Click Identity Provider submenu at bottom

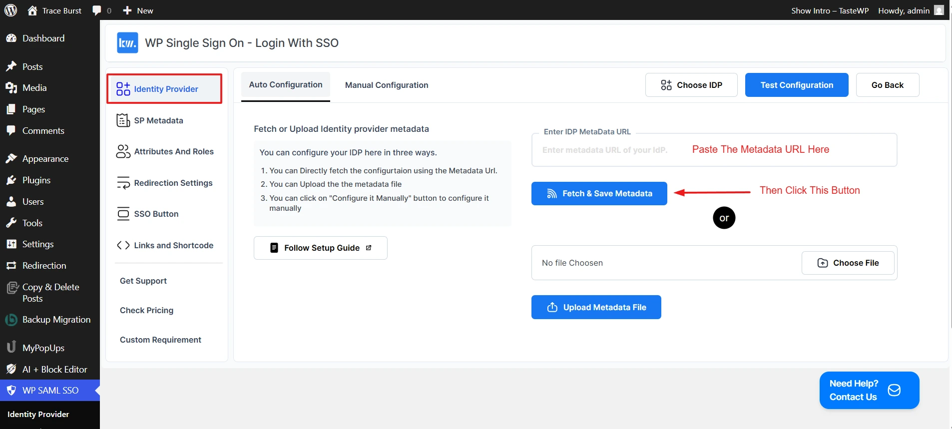tap(38, 415)
